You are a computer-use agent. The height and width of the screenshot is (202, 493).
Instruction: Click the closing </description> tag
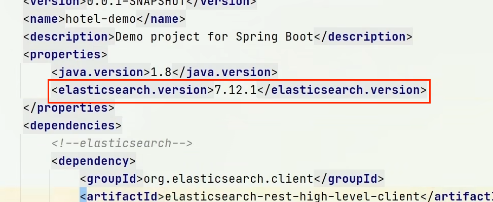(363, 37)
